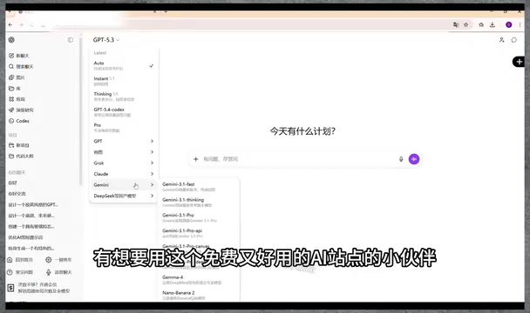This screenshot has width=530, height=313.
Task: Open chat 优化AI图标提示词
Action: click(25, 237)
